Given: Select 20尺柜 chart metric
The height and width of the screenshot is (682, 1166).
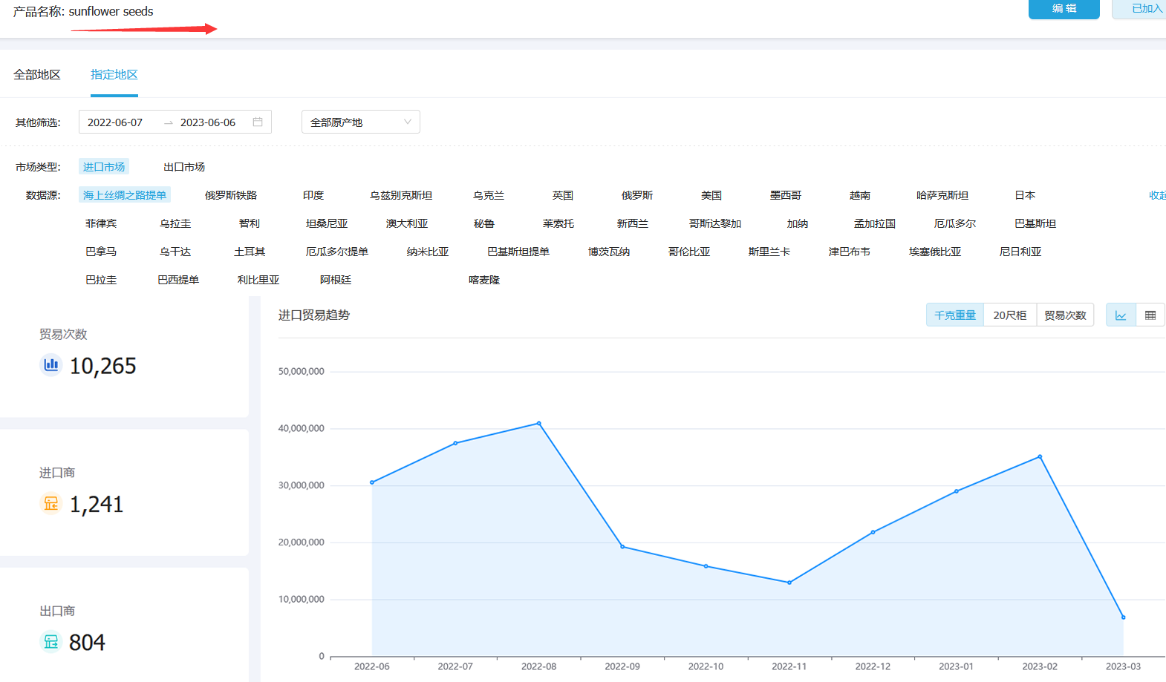Looking at the screenshot, I should click(1009, 315).
